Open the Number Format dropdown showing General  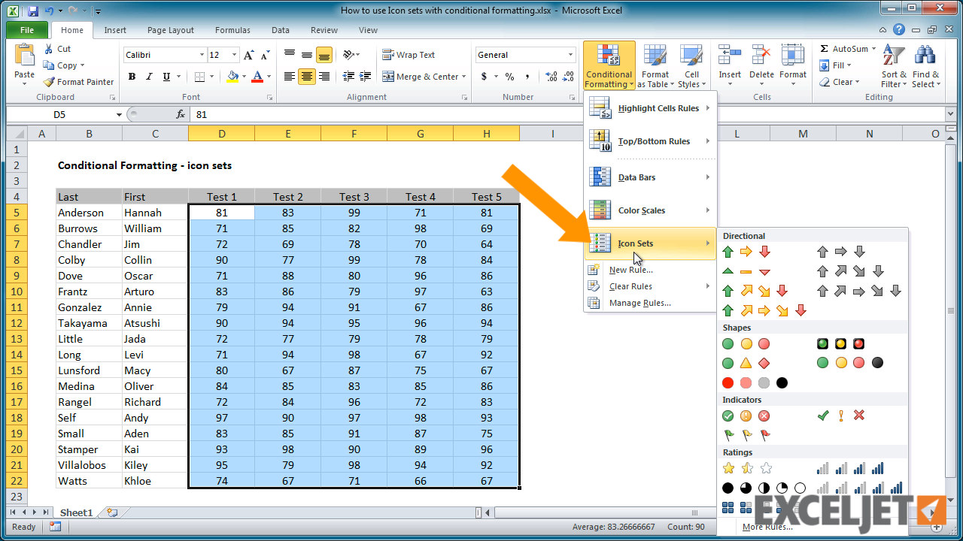524,54
